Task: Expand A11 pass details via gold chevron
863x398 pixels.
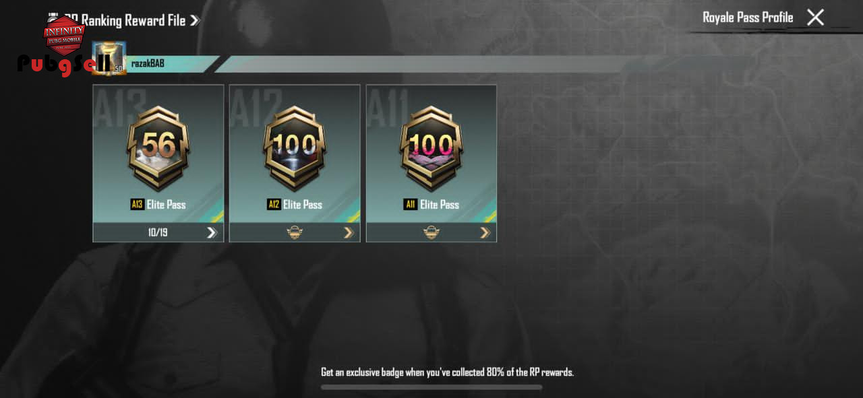Action: (x=485, y=232)
